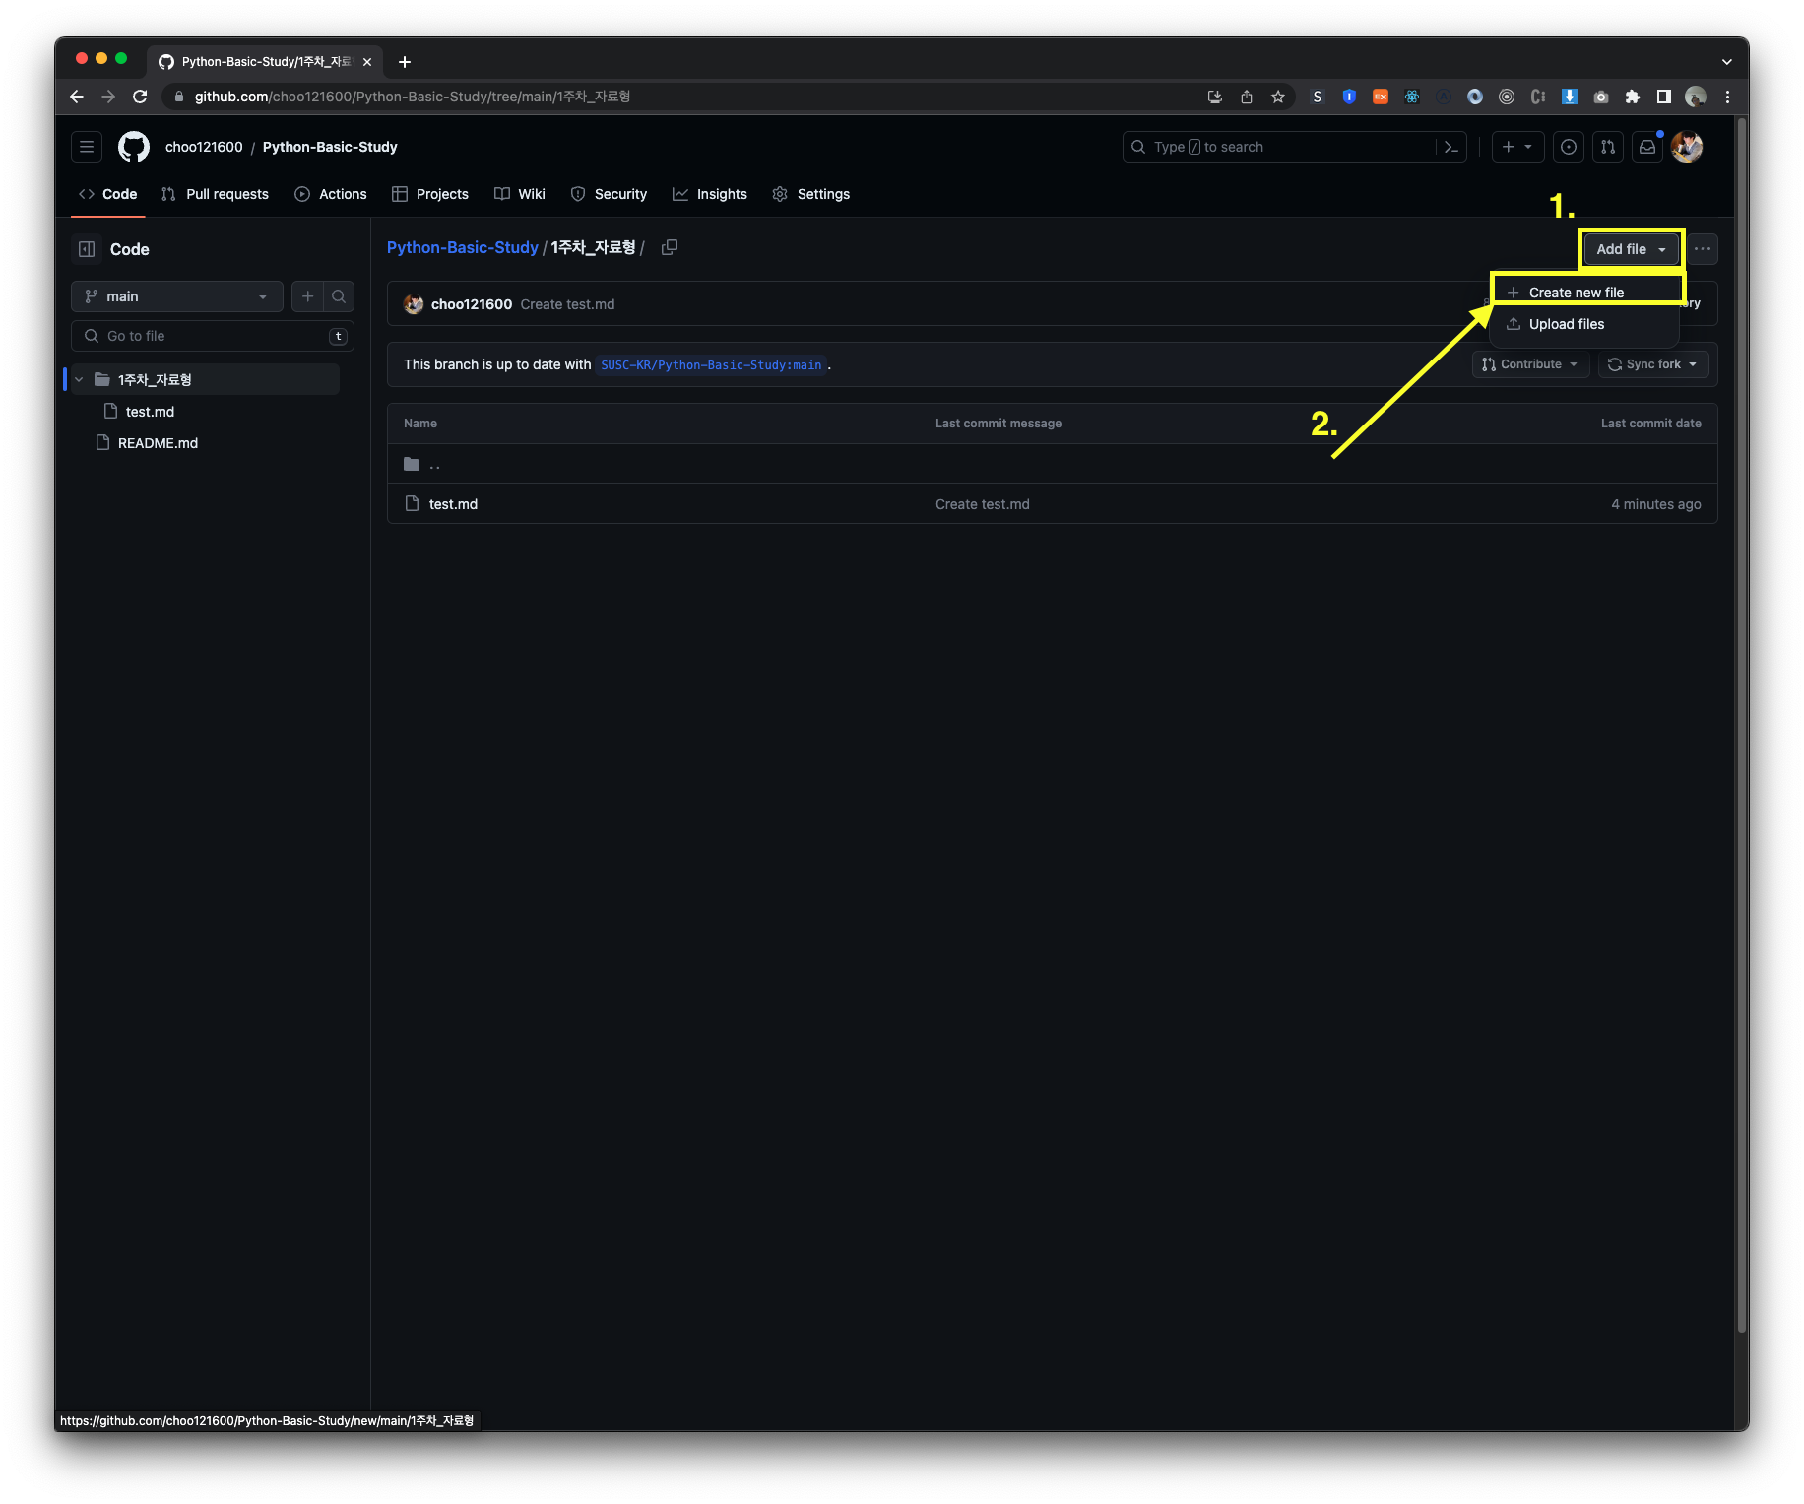
Task: Open the ellipsis menu beside Add file
Action: click(1702, 249)
